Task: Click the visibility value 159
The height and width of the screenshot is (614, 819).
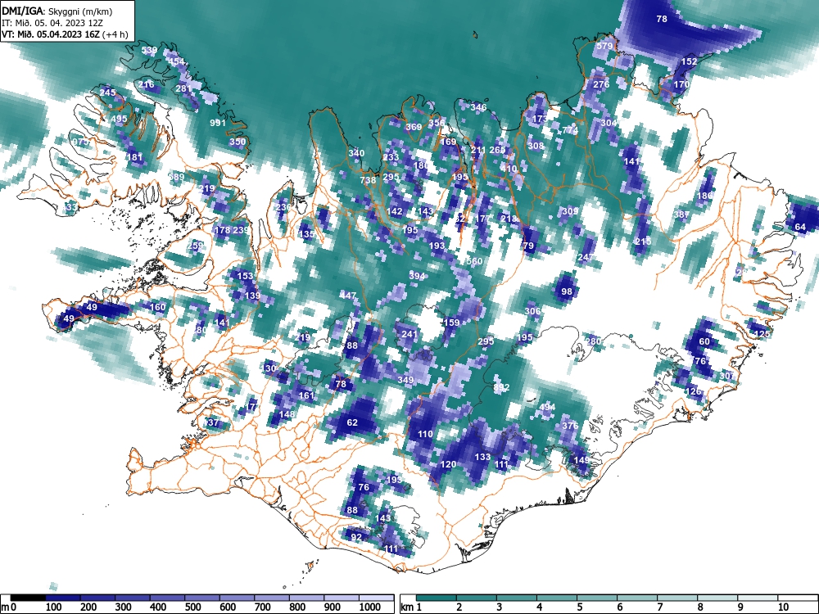Action: tap(451, 322)
